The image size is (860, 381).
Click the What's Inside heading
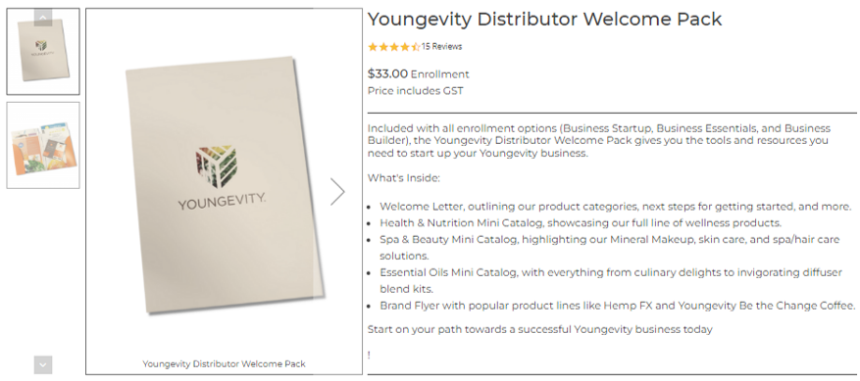(x=404, y=178)
